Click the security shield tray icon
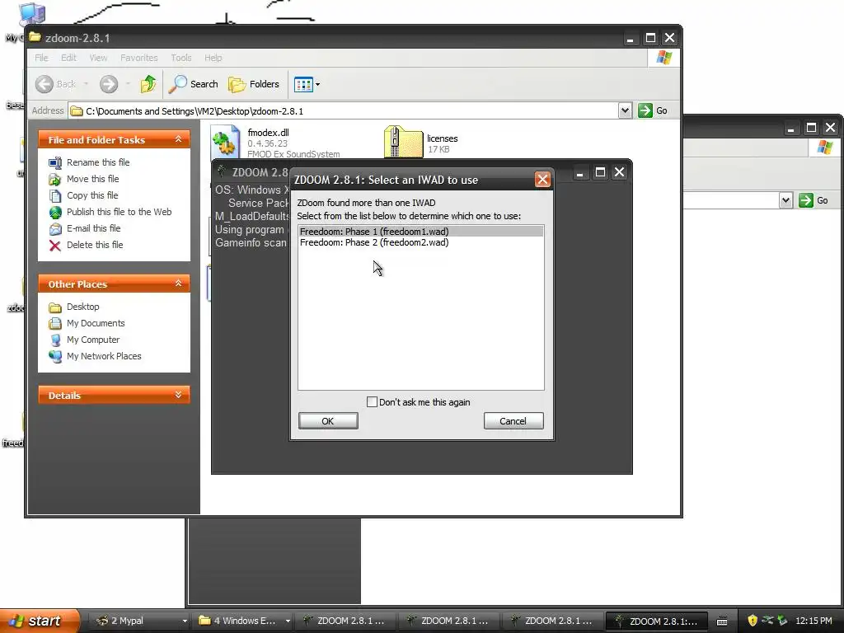The height and width of the screenshot is (633, 844). tap(753, 621)
